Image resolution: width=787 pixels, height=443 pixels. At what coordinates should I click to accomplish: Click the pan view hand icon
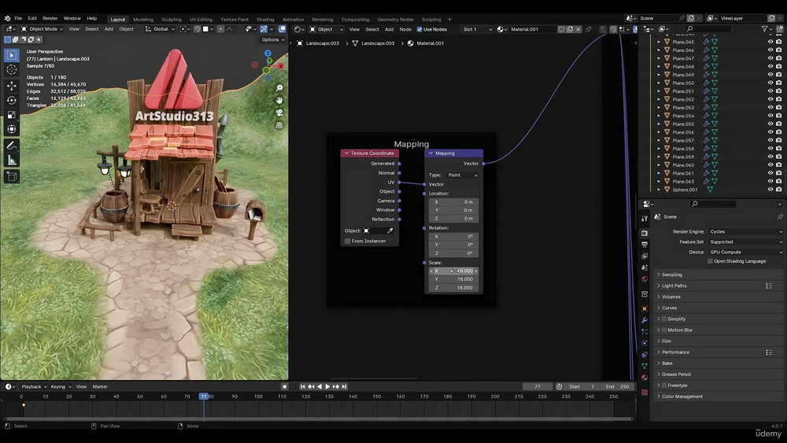point(279,101)
